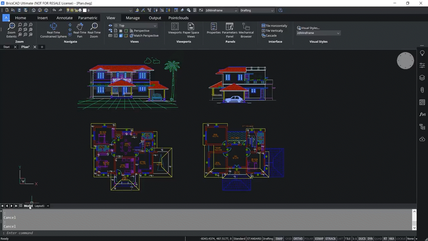Open the light bulb tool in right sidebar
Screen dimensions: 428x241
point(422,53)
